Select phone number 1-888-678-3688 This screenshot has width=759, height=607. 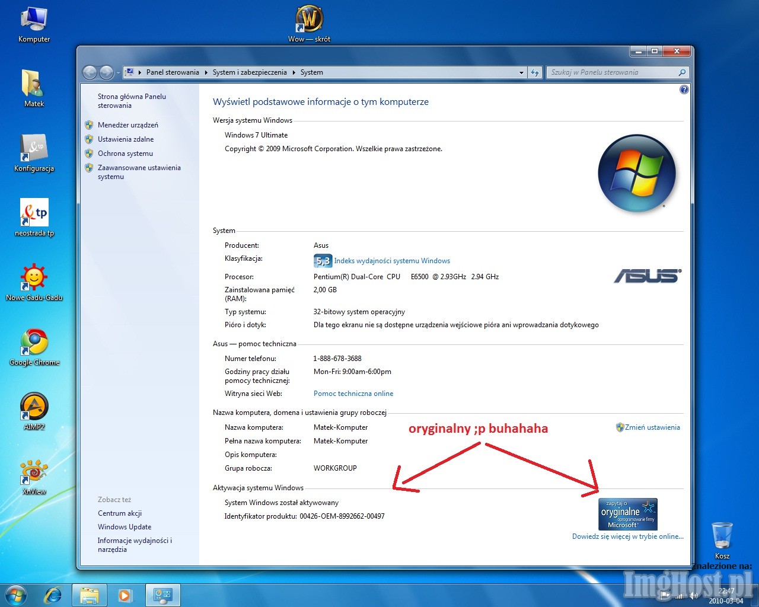tap(337, 359)
